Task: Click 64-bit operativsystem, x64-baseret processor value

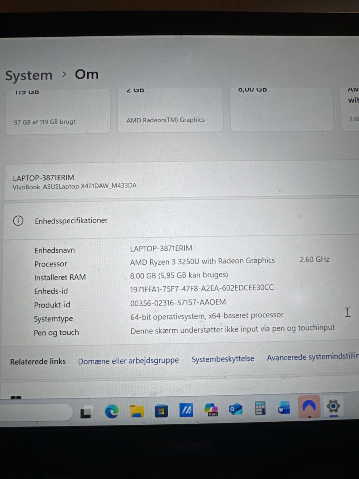Action: (207, 316)
